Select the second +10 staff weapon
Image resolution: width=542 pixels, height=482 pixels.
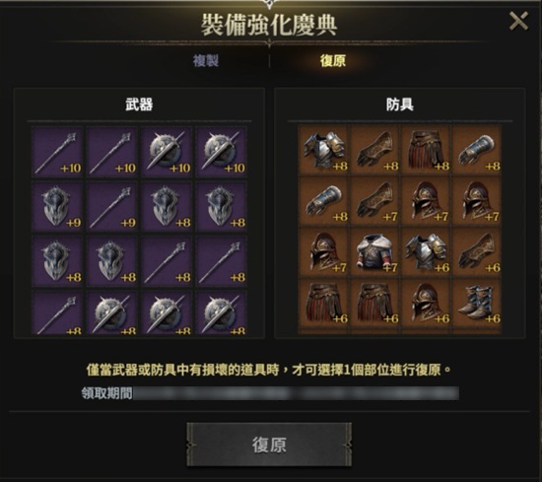coord(111,152)
